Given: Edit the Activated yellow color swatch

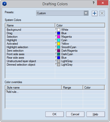Looking at the screenshot, I should [x=59, y=44].
